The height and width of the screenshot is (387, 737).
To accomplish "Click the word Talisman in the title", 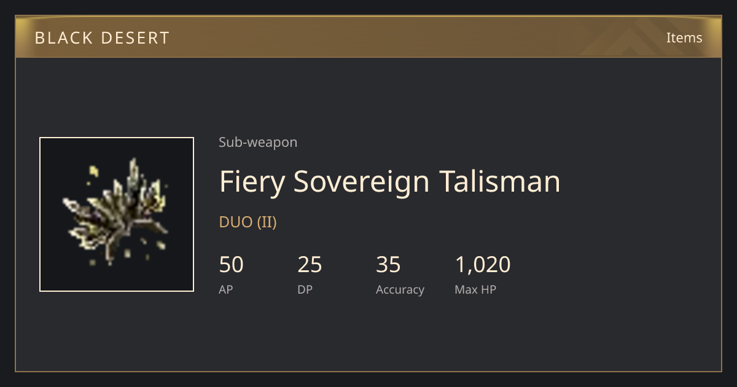I will (500, 182).
